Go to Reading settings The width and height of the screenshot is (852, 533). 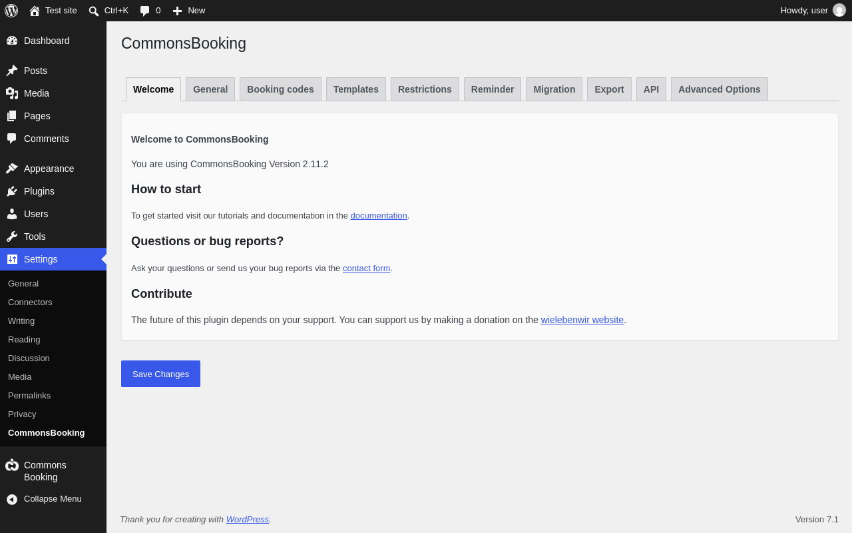[24, 339]
